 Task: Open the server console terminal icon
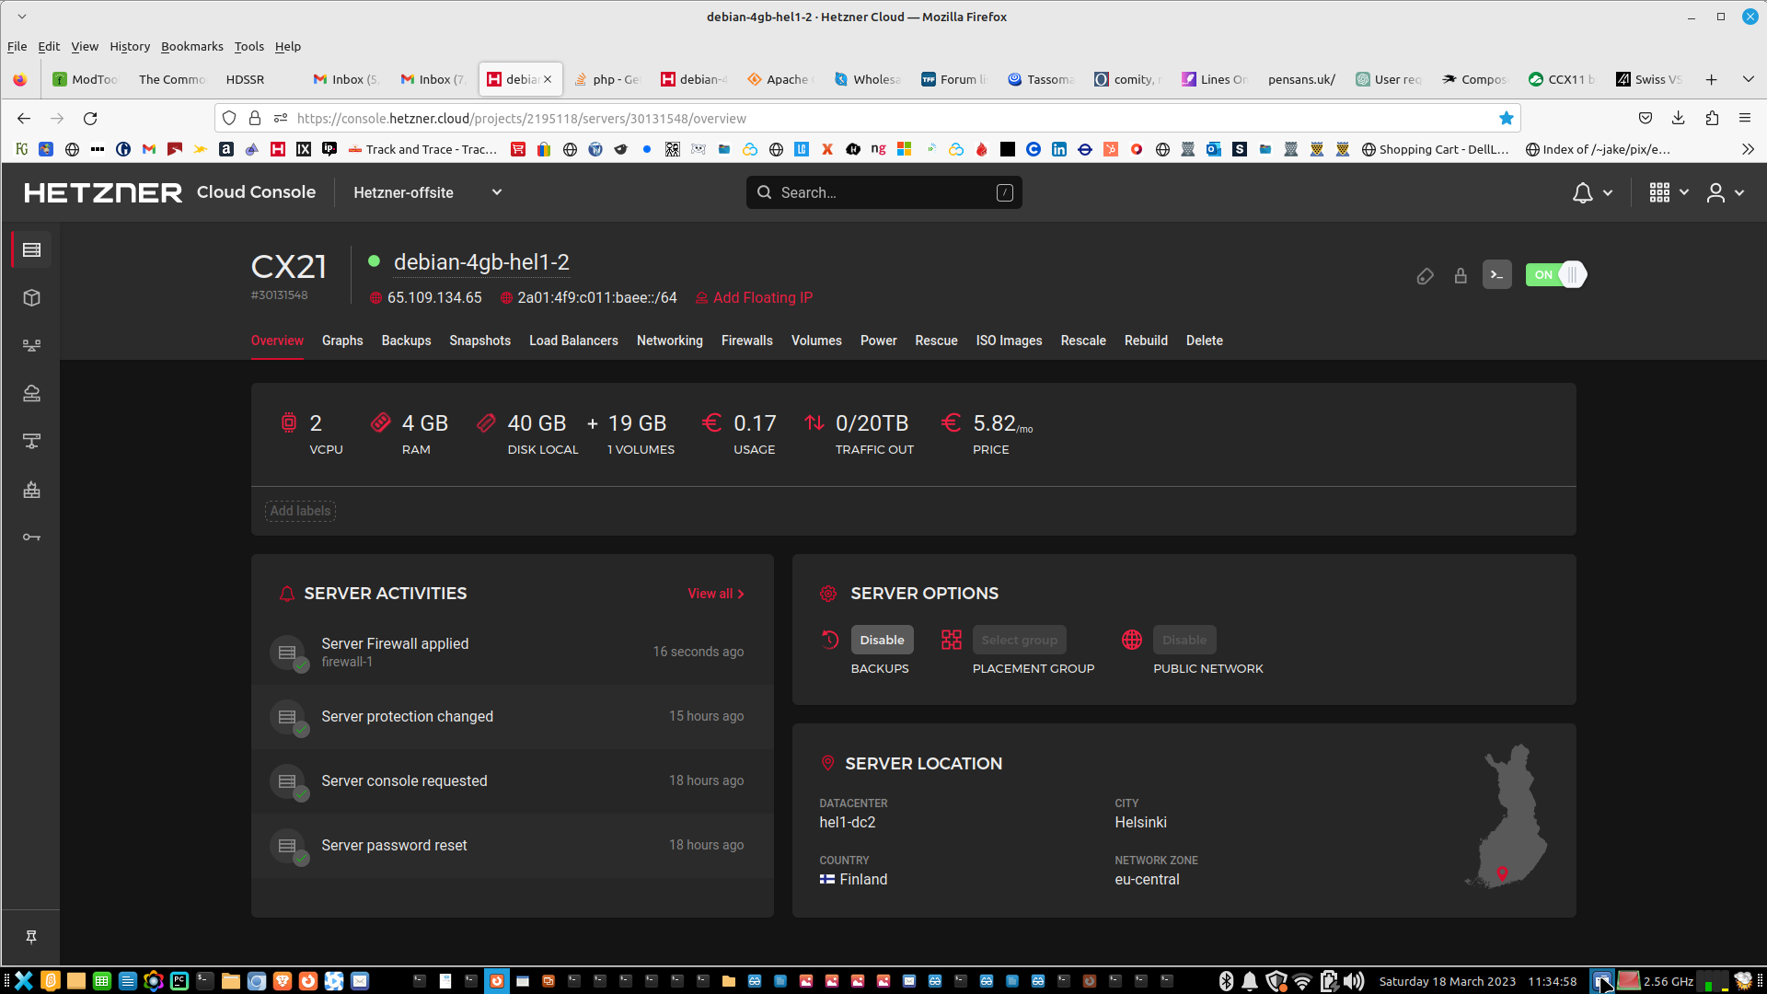(1496, 275)
